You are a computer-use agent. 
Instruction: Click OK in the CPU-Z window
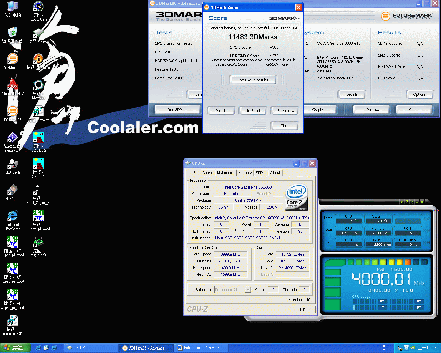302,310
